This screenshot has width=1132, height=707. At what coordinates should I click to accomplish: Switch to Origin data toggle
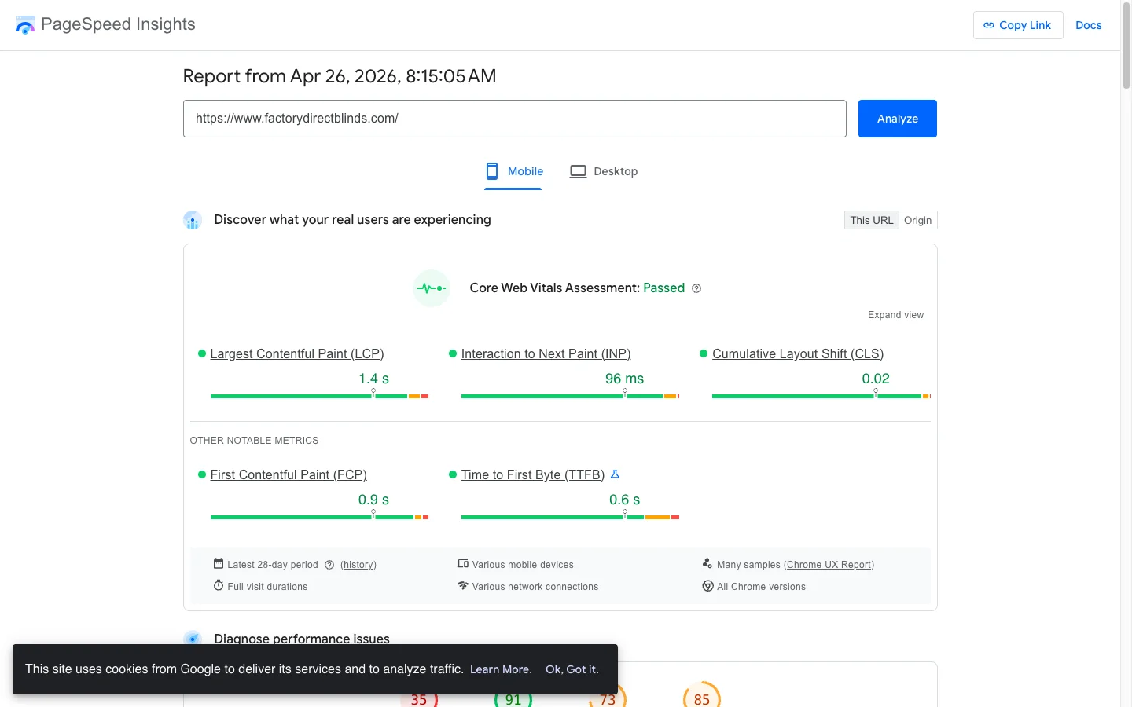pos(917,220)
